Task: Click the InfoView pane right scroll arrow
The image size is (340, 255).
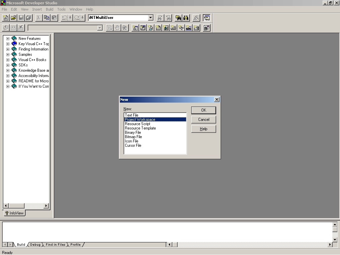Action: [x=46, y=206]
